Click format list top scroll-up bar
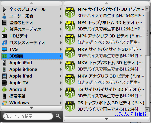Screen dimensions: 152x123 coord(106,4)
